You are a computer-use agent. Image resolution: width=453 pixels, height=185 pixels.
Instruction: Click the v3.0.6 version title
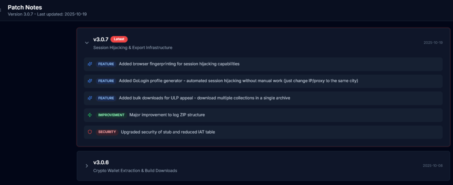coord(100,162)
